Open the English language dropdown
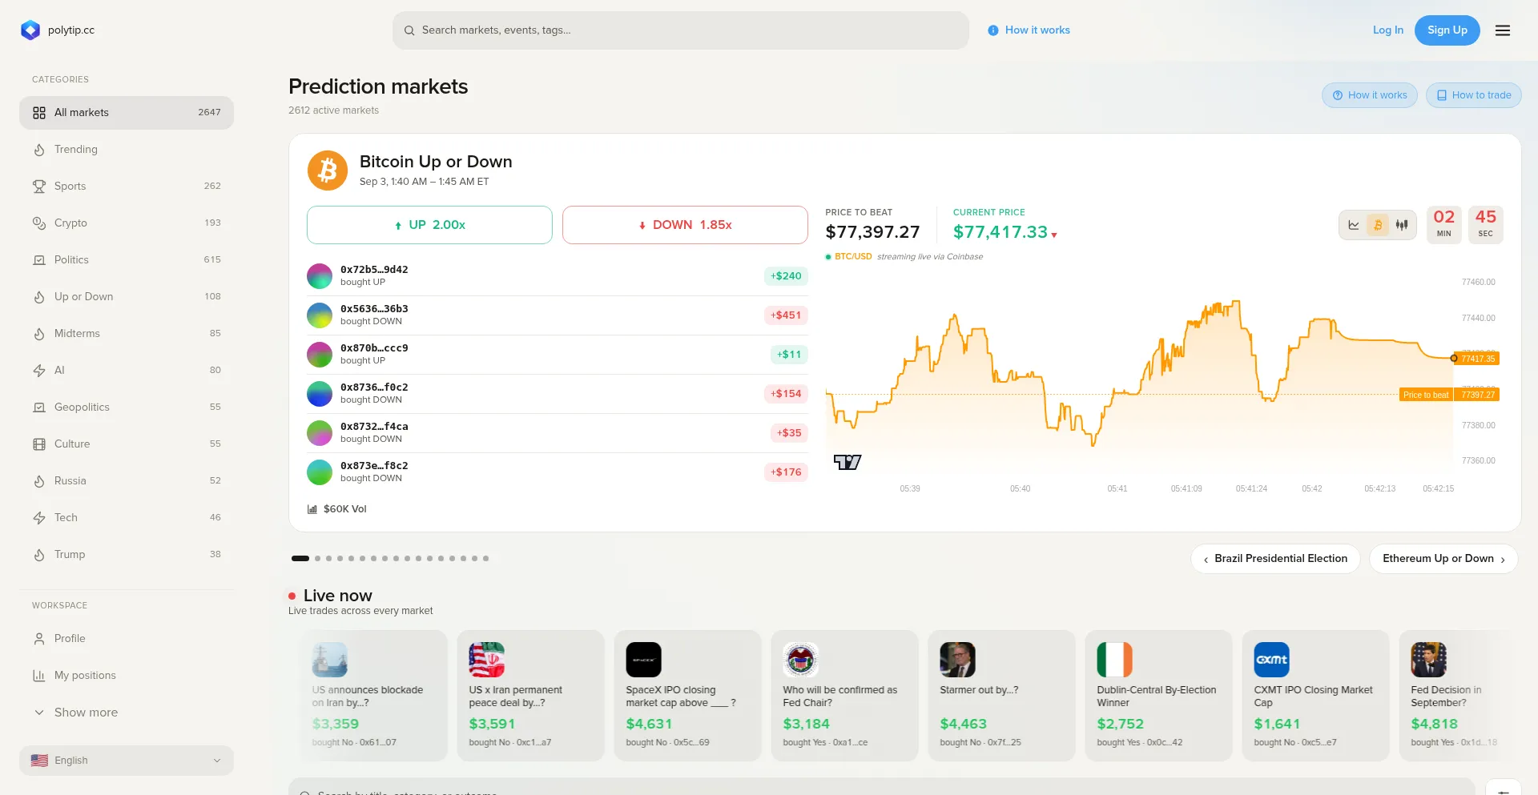1538x795 pixels. [x=127, y=761]
